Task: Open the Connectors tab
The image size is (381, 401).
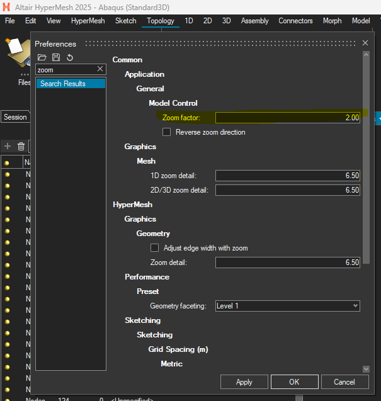Action: (295, 21)
